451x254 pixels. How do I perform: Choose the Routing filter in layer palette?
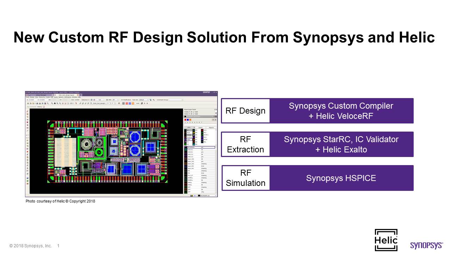pyautogui.click(x=190, y=137)
